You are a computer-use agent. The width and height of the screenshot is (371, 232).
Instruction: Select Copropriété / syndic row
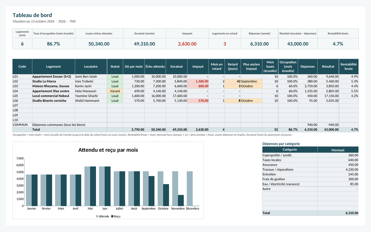310,155
